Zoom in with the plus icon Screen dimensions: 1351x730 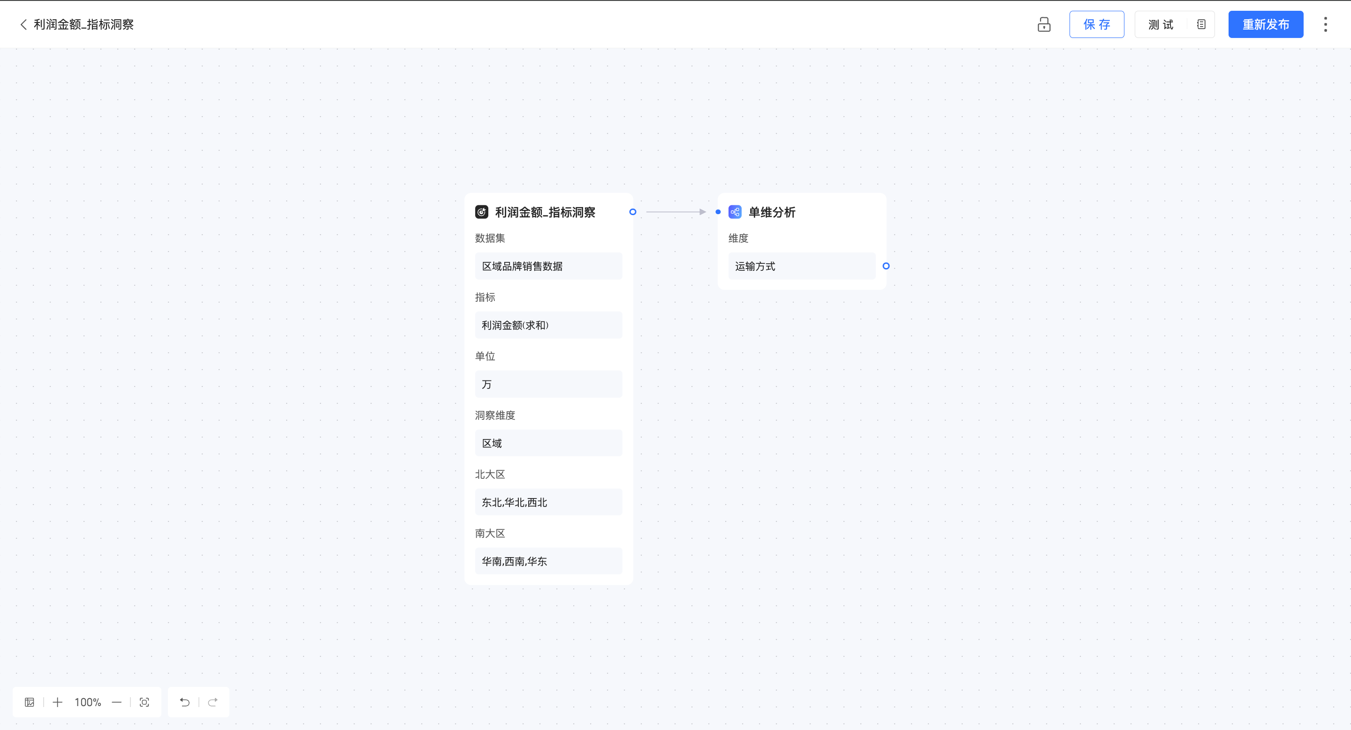coord(58,702)
